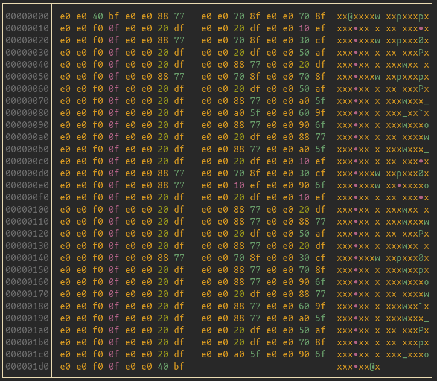437x381 pixels.
Task: Click the offset address 00000000
Action: pos(27,16)
